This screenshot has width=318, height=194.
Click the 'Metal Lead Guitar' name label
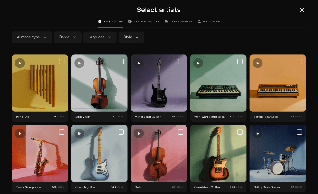148,117
